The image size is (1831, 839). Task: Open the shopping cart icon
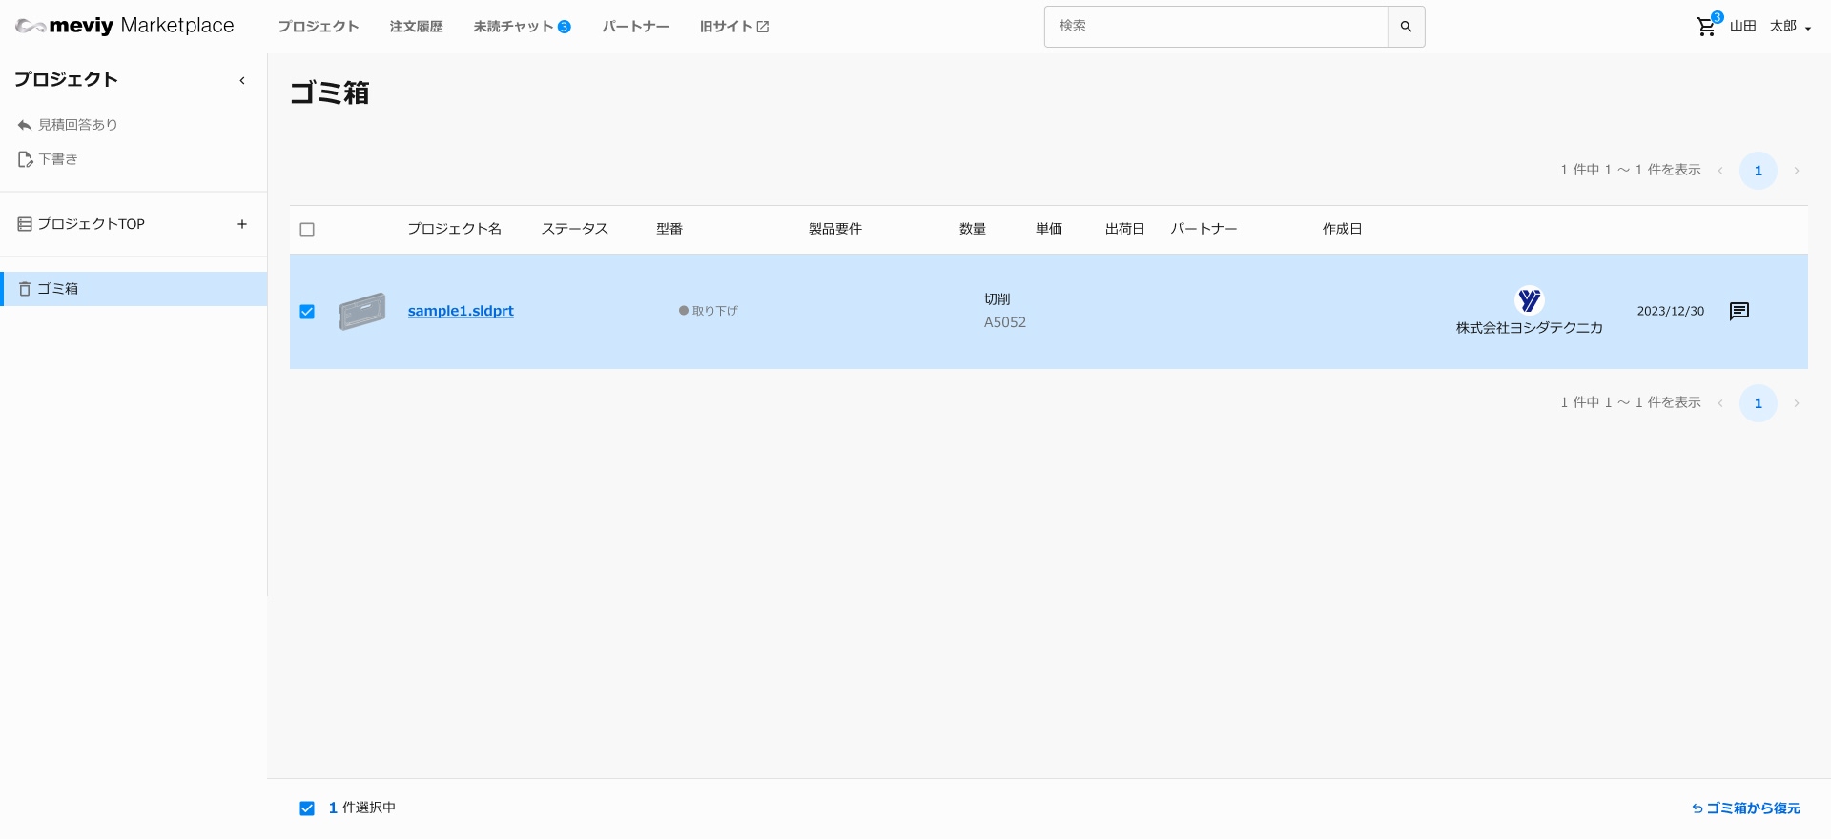pos(1706,27)
